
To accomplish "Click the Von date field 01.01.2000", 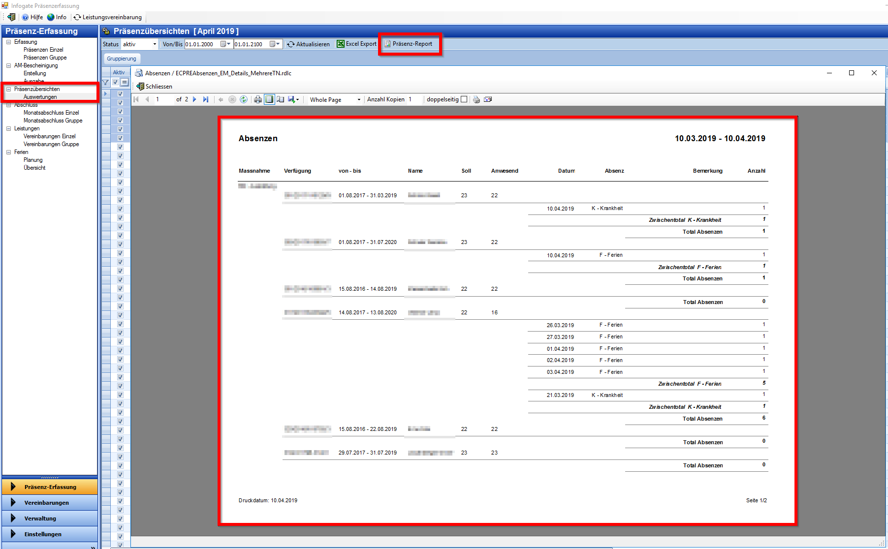I will (202, 44).
